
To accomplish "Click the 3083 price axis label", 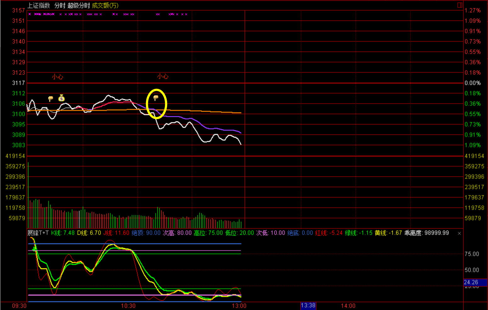I will [x=19, y=145].
